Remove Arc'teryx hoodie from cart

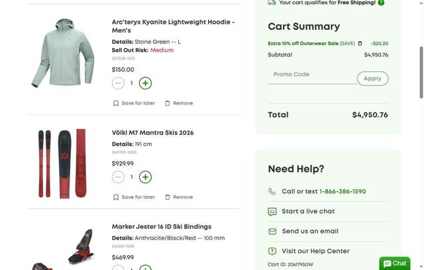(179, 103)
